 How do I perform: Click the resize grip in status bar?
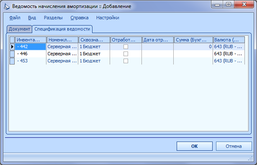point(250,158)
